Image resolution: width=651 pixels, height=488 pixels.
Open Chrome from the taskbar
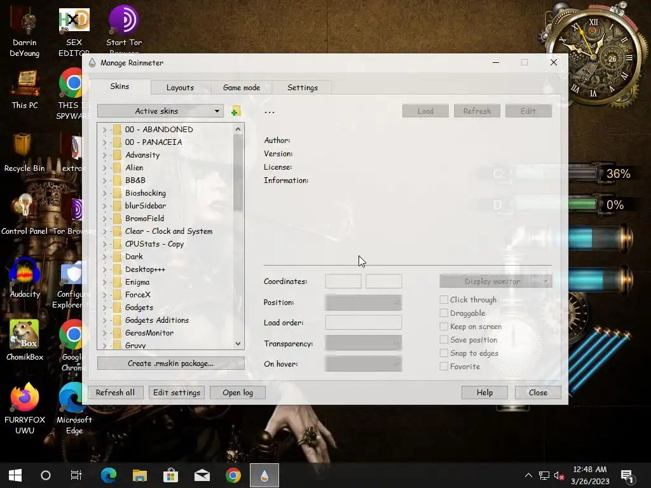(233, 475)
